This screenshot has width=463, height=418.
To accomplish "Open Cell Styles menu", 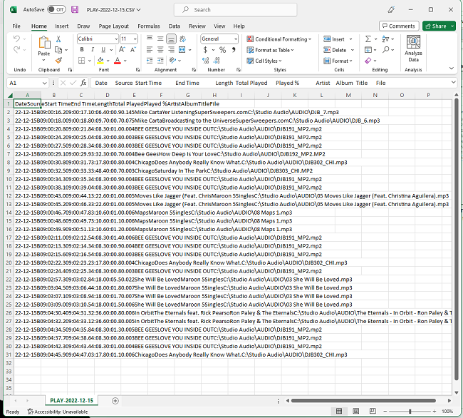I will coord(264,61).
